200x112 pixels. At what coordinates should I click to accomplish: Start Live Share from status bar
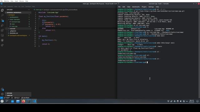pos(25,98)
